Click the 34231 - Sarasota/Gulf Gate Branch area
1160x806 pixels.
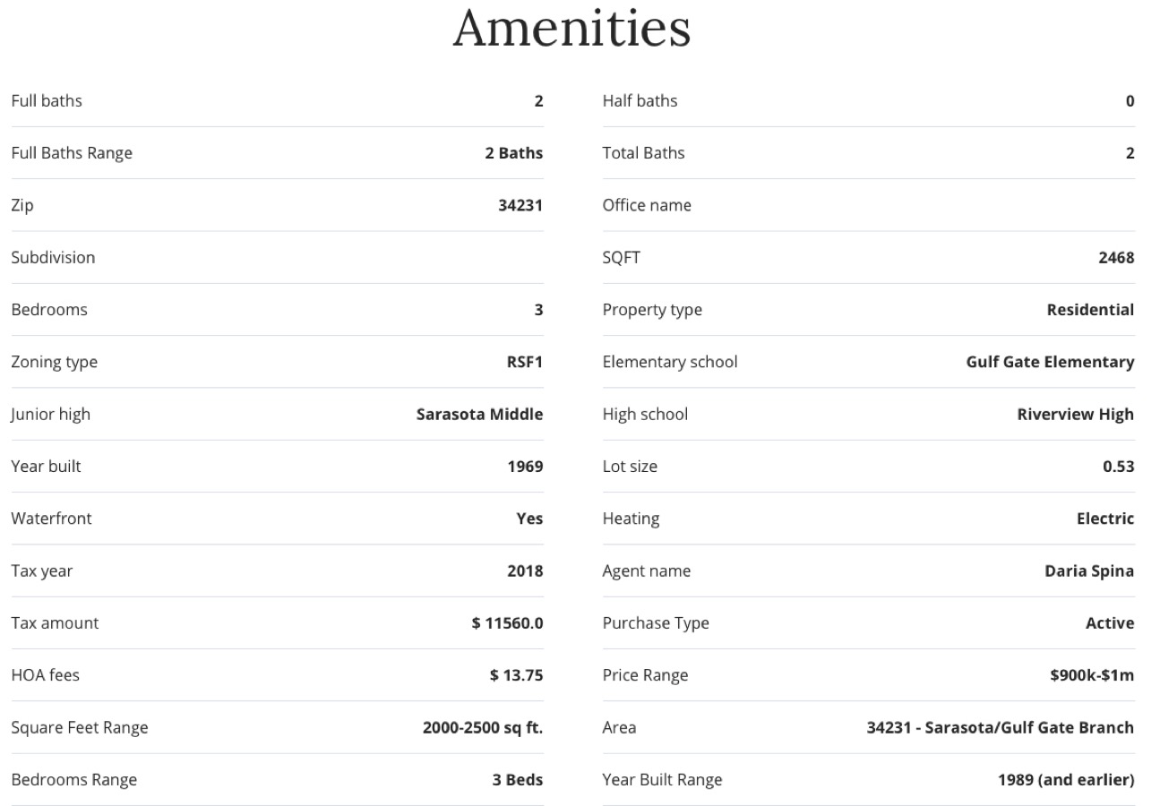click(x=1000, y=727)
